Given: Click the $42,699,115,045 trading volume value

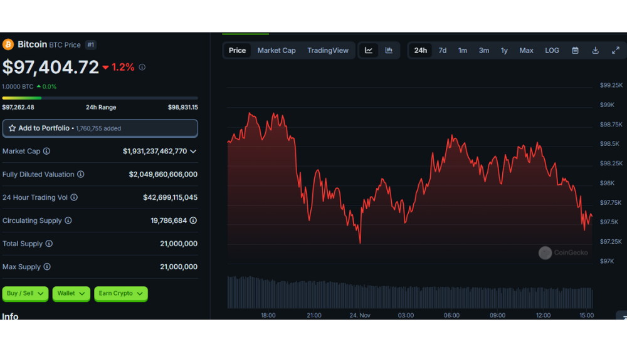Looking at the screenshot, I should pos(171,197).
